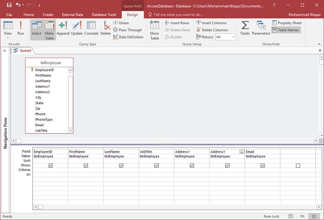The width and height of the screenshot is (324, 220).
Task: Toggle the Totals row icon
Action: 245,29
